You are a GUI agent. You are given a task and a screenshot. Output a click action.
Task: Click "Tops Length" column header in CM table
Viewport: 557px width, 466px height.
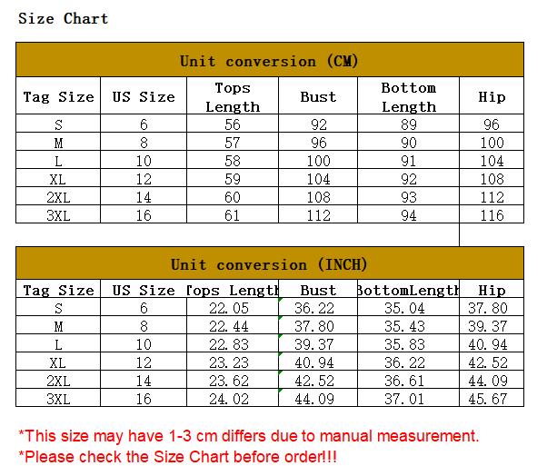[233, 96]
